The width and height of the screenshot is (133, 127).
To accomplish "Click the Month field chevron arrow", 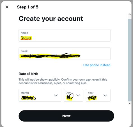I will (x=56, y=96).
